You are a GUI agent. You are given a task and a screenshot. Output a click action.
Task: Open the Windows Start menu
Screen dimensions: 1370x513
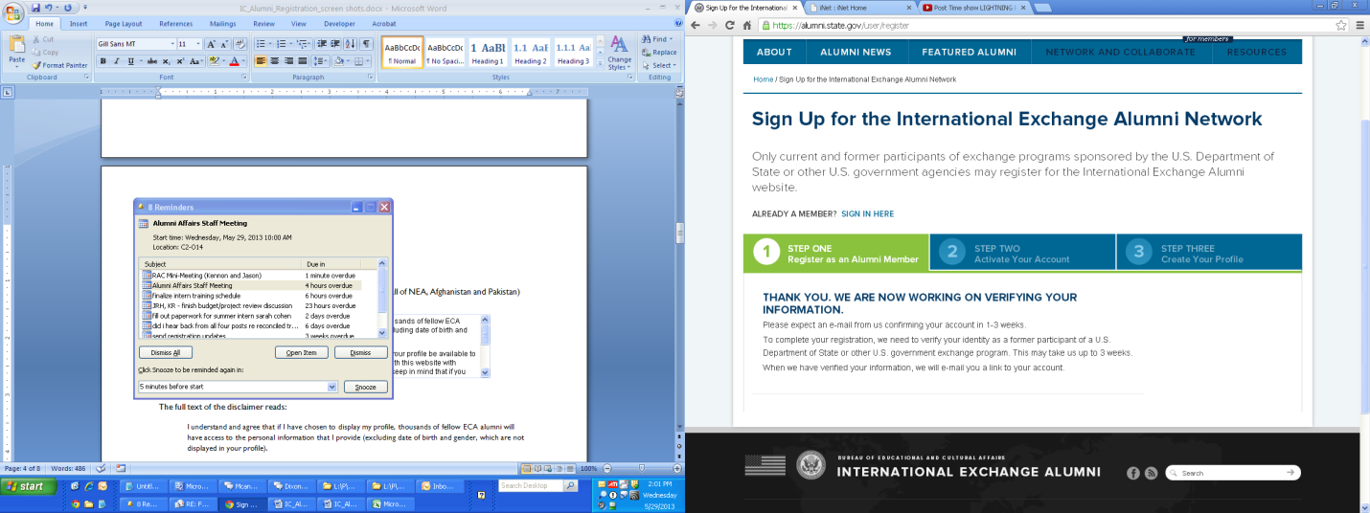tap(27, 486)
